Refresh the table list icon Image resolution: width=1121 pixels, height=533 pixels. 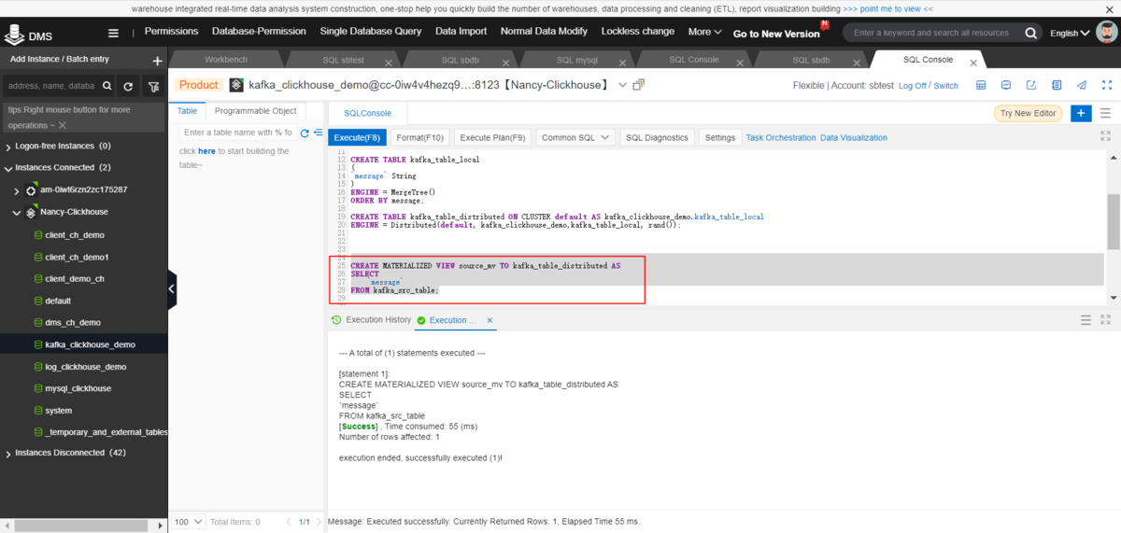pos(305,133)
